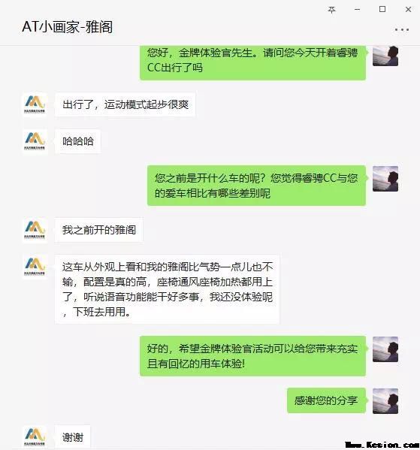
Task: Close the chat window
Action: pos(408,10)
